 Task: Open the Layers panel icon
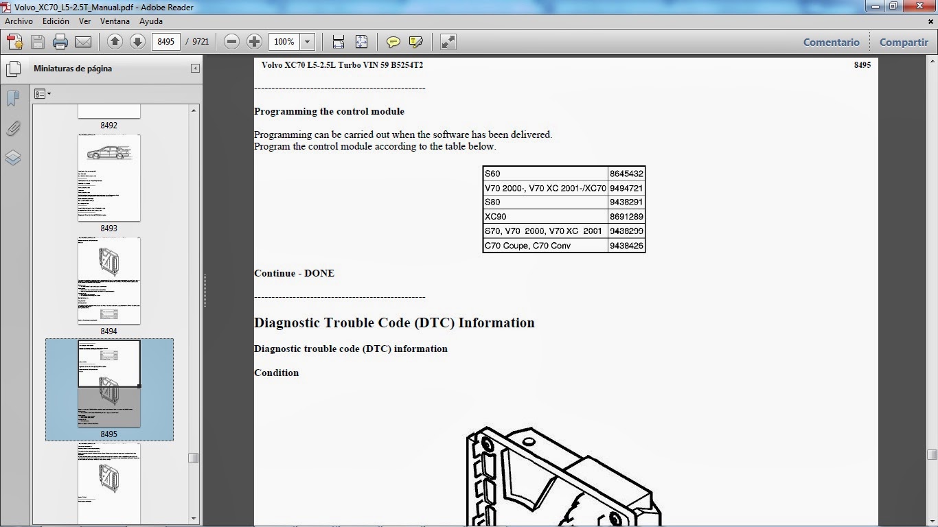coord(13,158)
